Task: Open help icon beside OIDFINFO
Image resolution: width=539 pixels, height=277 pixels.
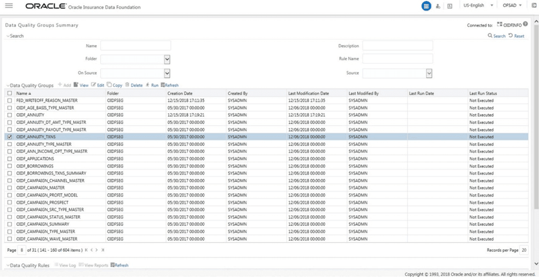Action: [525, 25]
